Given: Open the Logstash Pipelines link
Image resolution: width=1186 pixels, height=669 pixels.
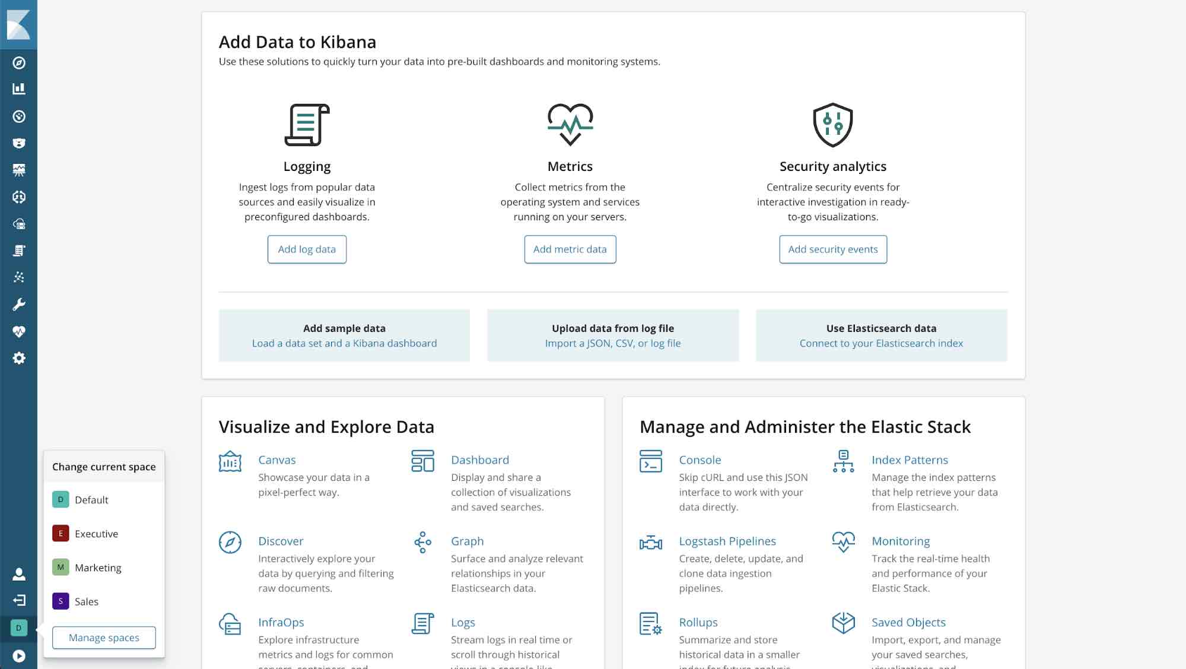Looking at the screenshot, I should [727, 541].
